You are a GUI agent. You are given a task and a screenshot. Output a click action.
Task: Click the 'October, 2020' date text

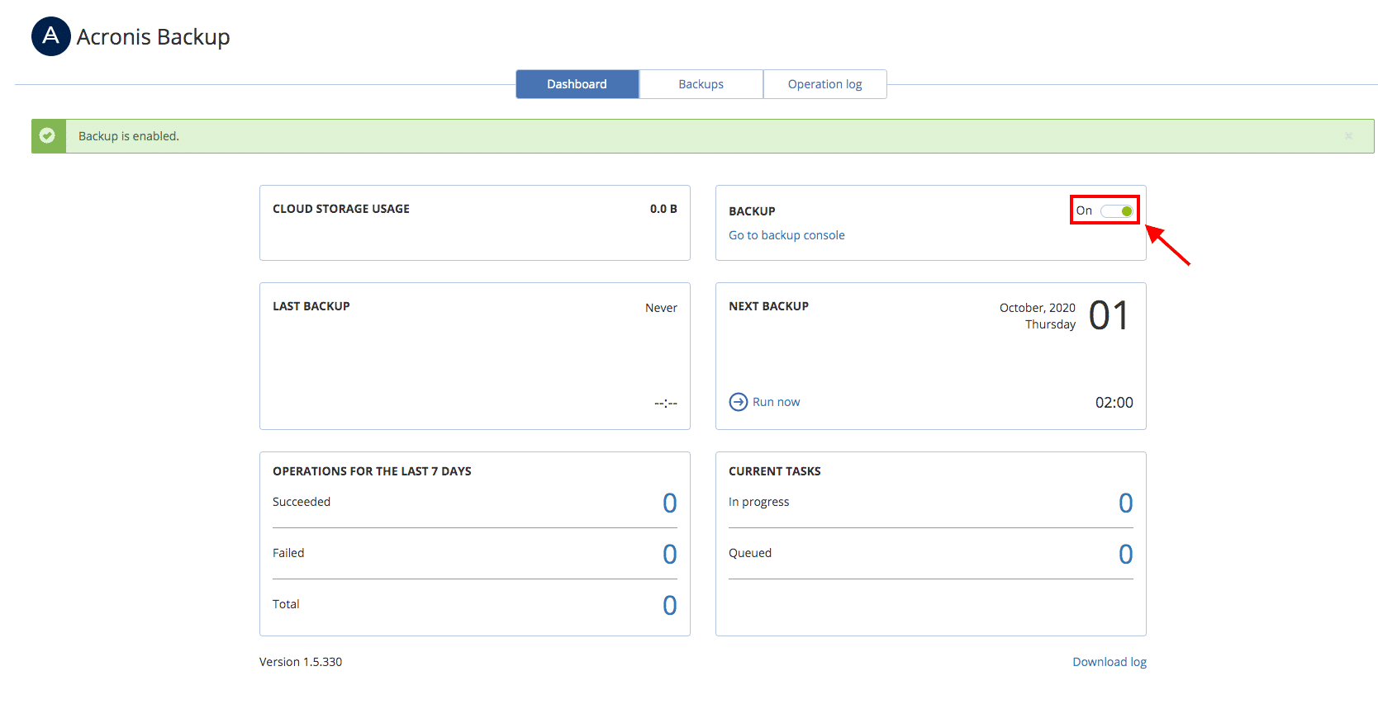coord(1038,308)
